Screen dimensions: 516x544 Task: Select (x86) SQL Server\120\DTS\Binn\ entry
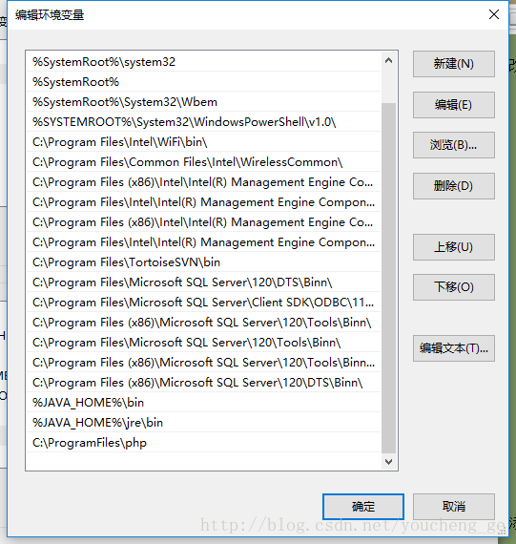click(x=203, y=383)
